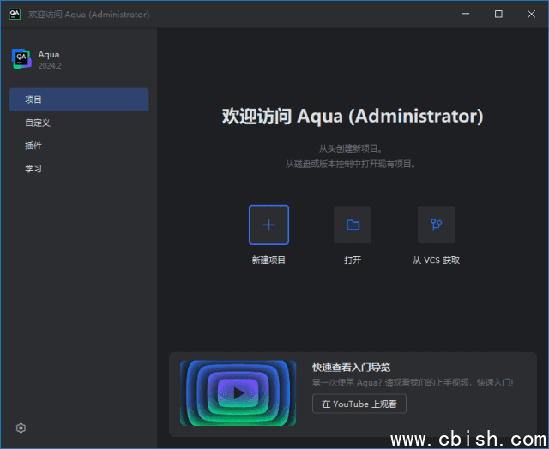549x449 pixels.
Task: Click the QA app icon in title bar
Action: [x=15, y=14]
